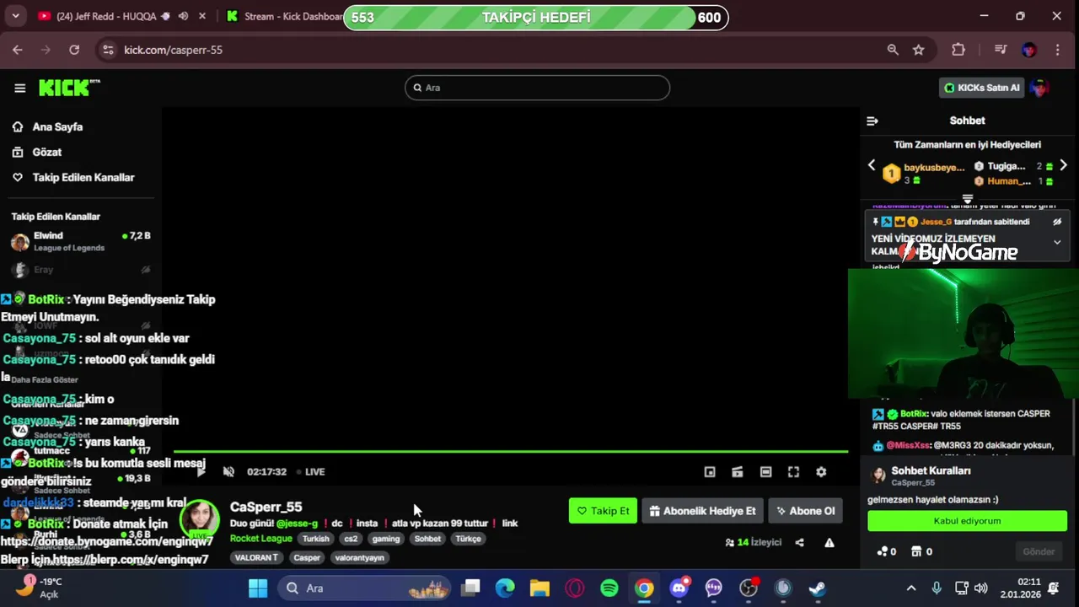Show next top gifters
The width and height of the screenshot is (1079, 607).
click(1063, 165)
